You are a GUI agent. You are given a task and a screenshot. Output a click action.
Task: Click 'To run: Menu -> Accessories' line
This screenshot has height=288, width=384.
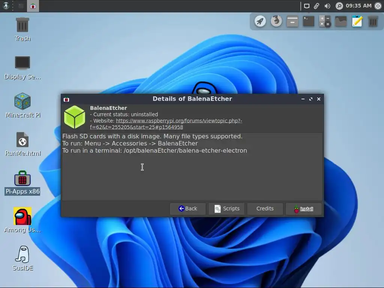pos(130,144)
